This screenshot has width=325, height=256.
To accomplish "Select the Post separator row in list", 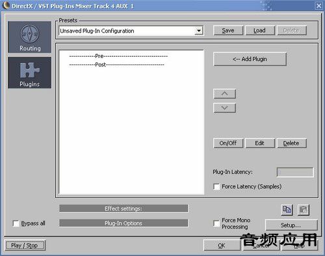I will coord(117,64).
